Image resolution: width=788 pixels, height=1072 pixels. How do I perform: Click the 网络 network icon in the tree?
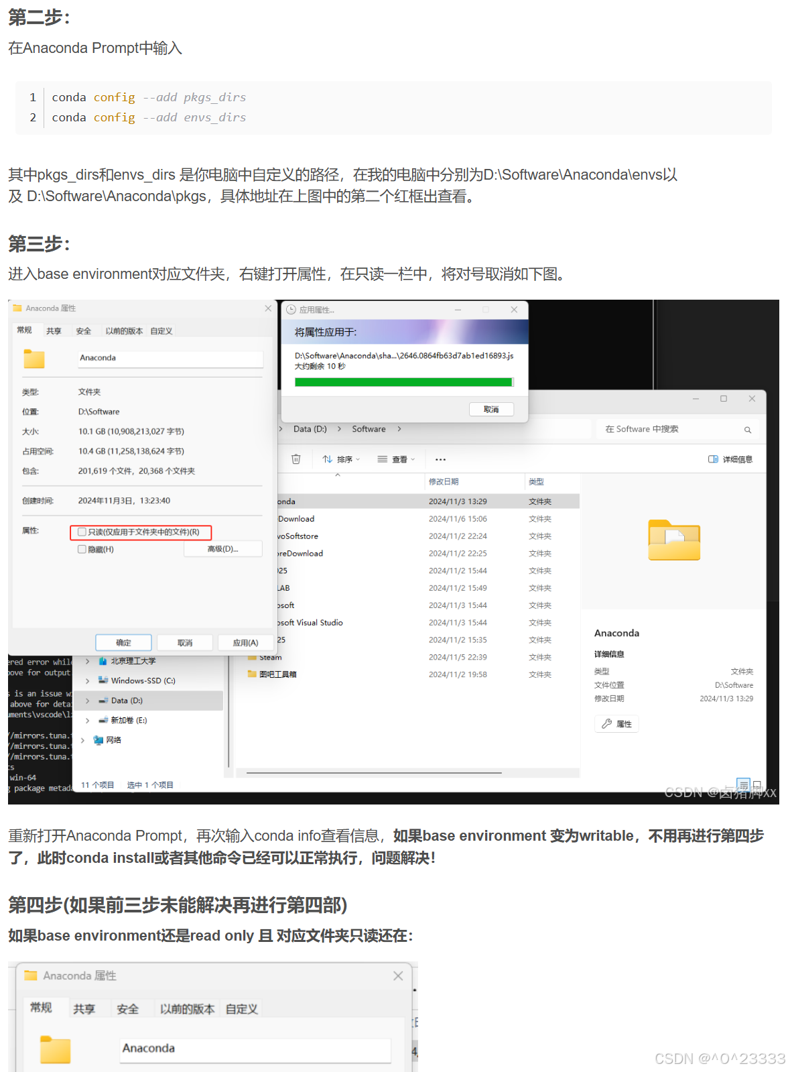point(98,740)
